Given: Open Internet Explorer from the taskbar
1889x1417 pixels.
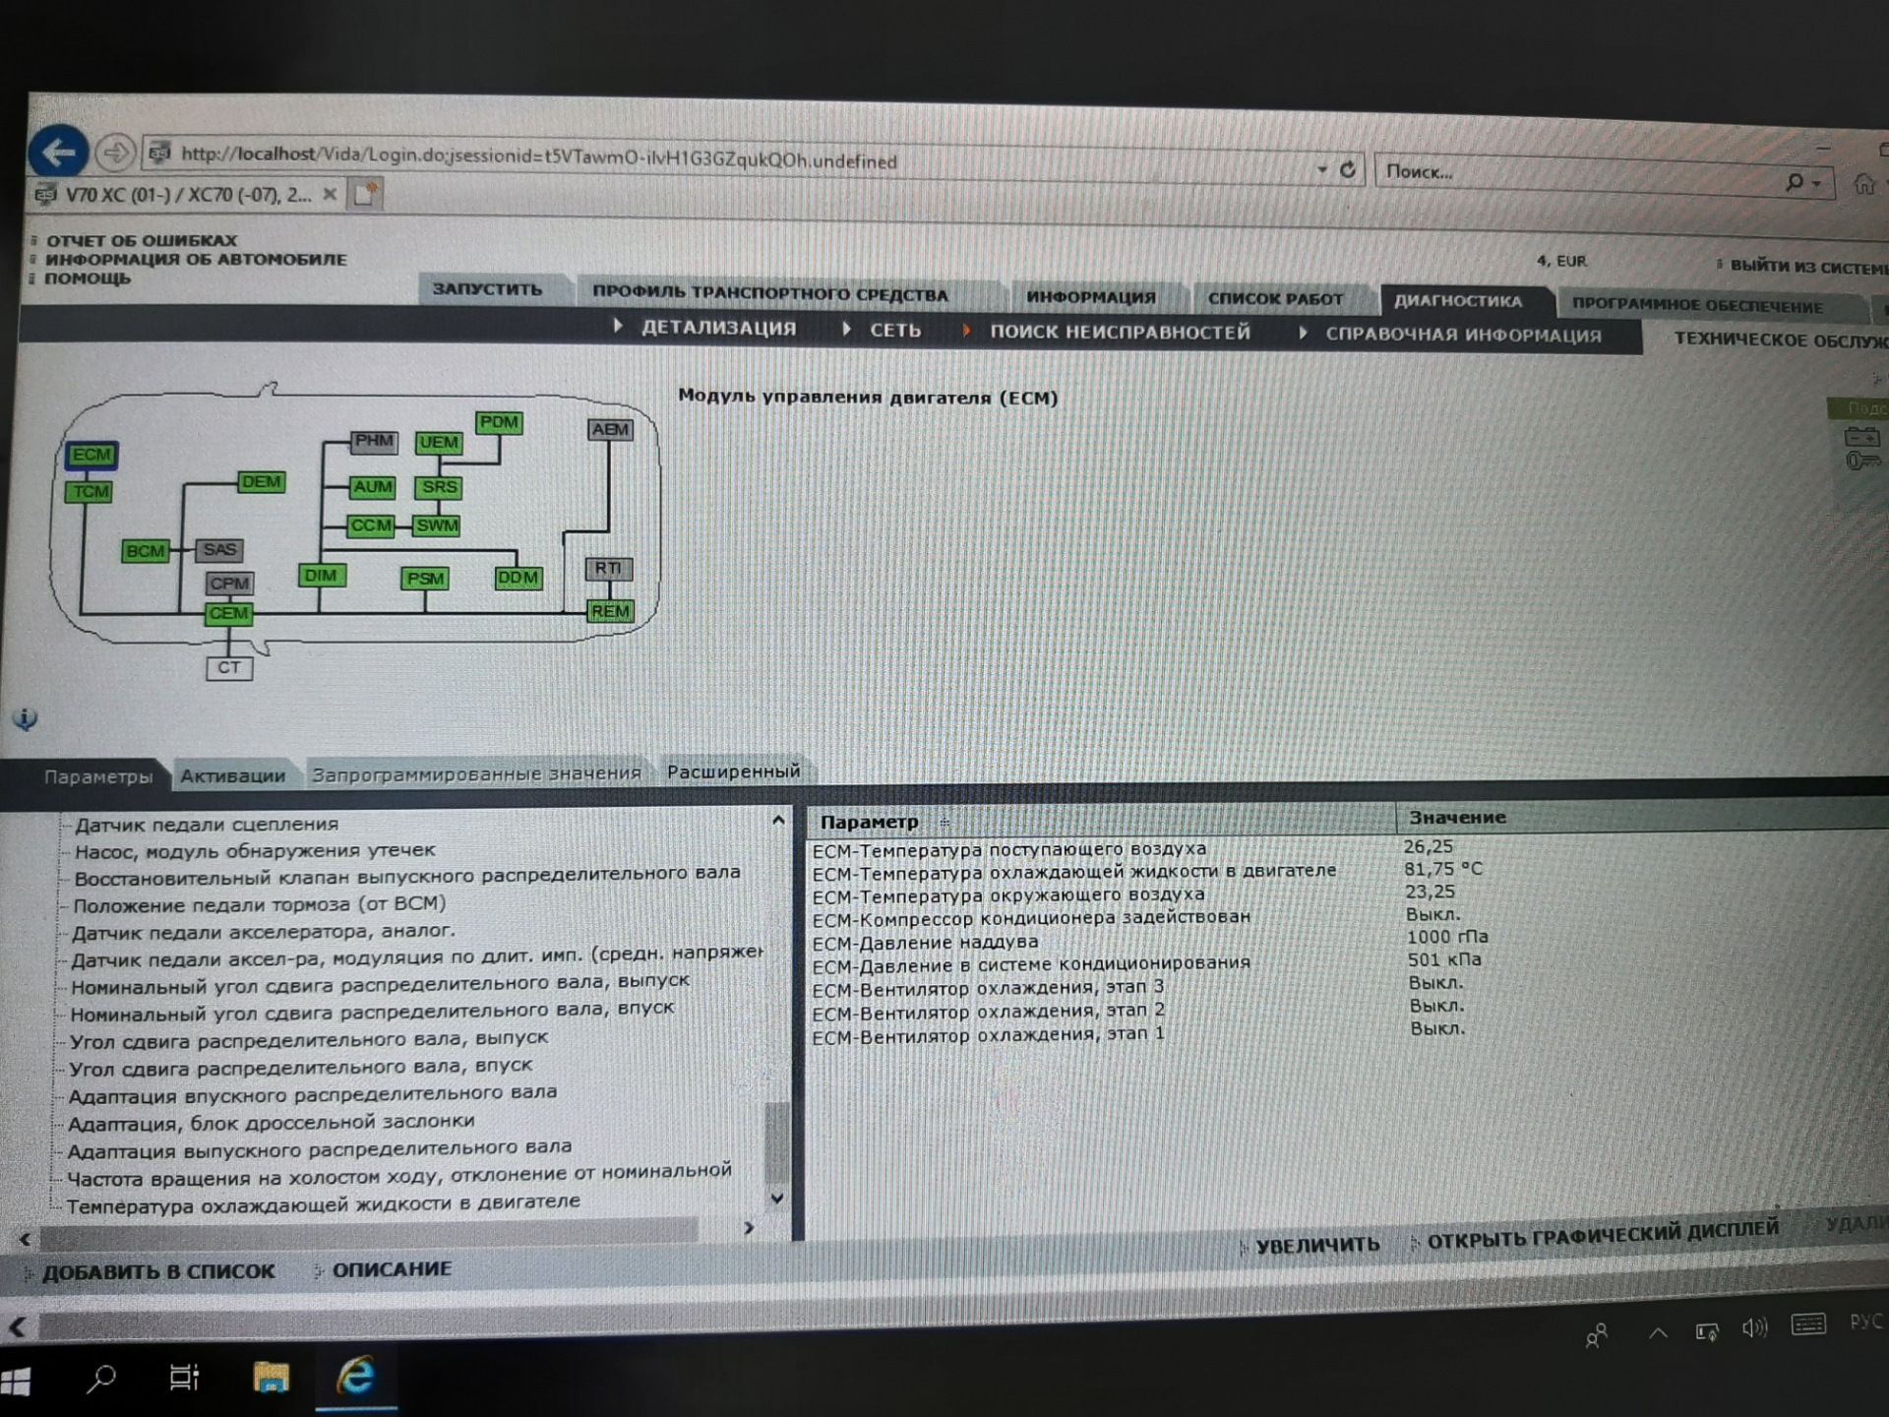Looking at the screenshot, I should point(355,1376).
